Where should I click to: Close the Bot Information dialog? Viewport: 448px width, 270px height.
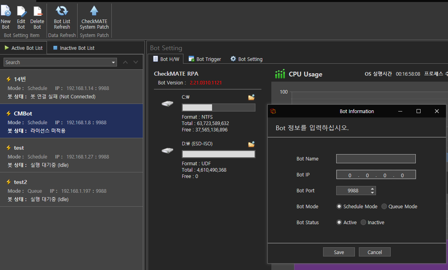tap(437, 111)
